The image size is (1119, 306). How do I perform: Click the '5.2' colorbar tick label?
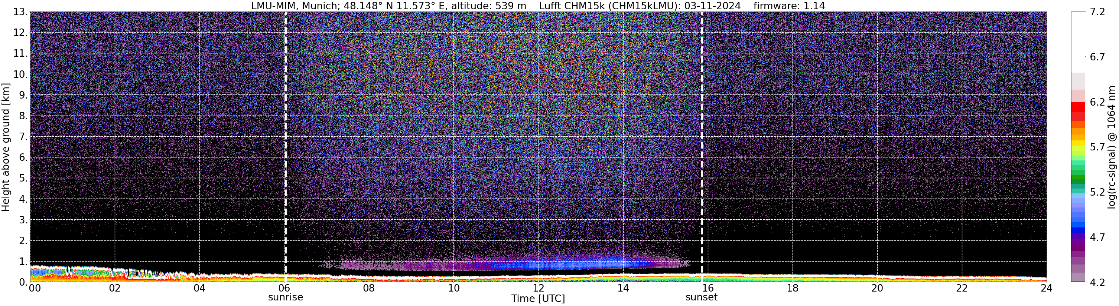(x=1097, y=192)
